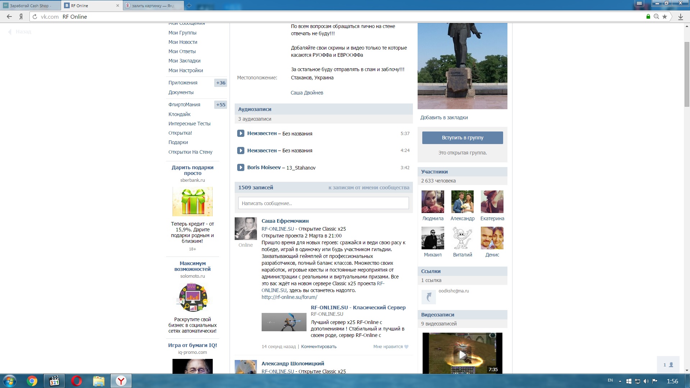690x388 pixels.
Task: Click the oodkshojjma.ru link arrow icon
Action: click(x=428, y=297)
